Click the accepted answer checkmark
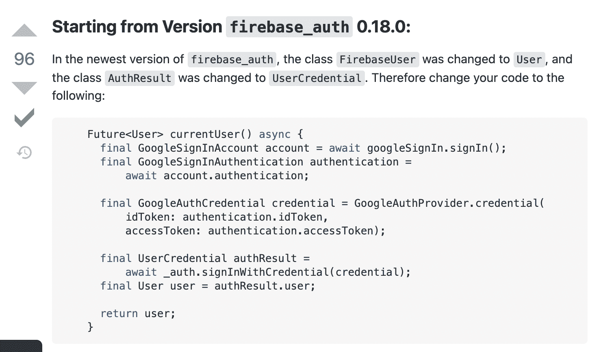The height and width of the screenshot is (352, 616). (x=24, y=118)
